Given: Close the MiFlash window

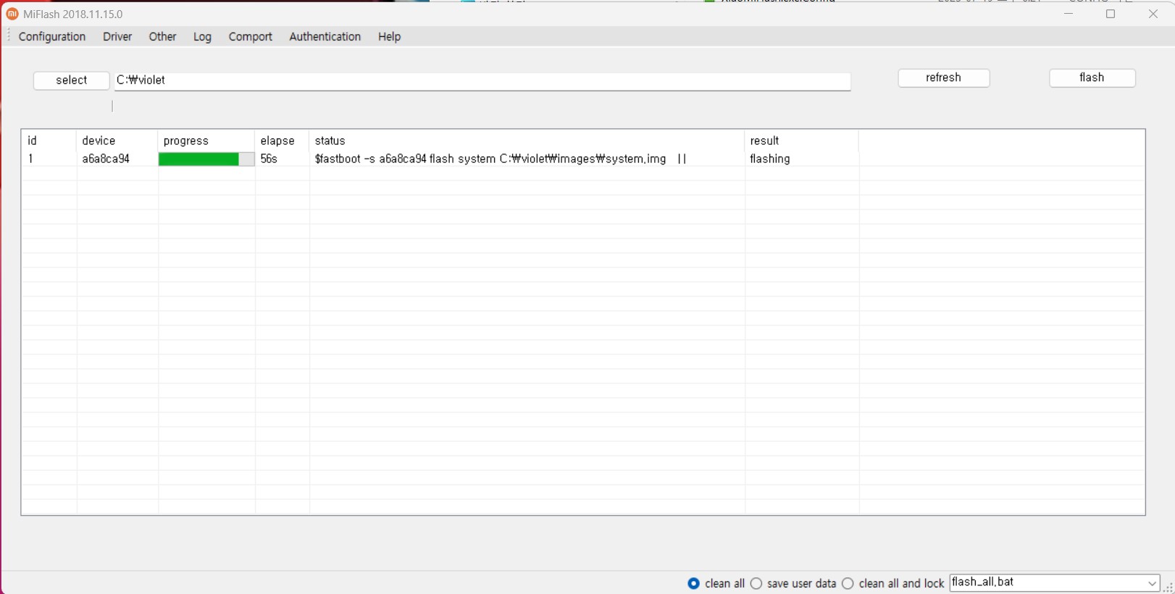Looking at the screenshot, I should [1153, 14].
